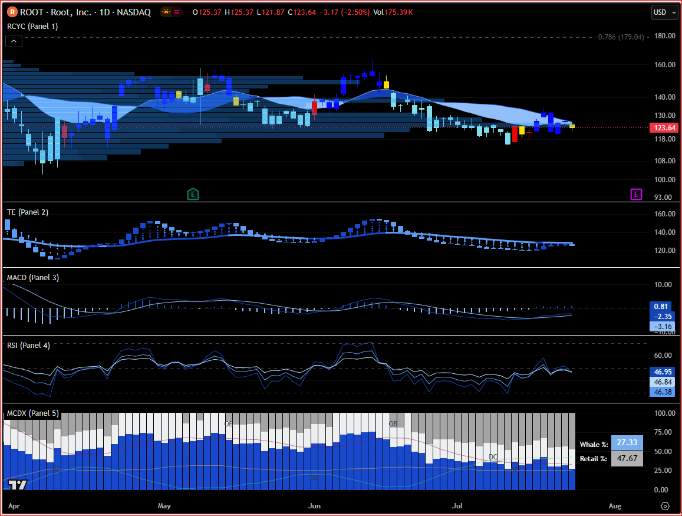Collapse the indicator legend arrow
This screenshot has width=682, height=516.
14,41
